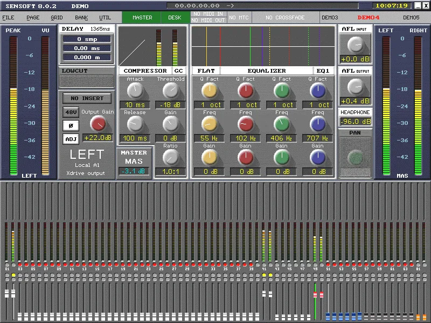
Task: Click the green PAN knob
Action: pyautogui.click(x=355, y=158)
